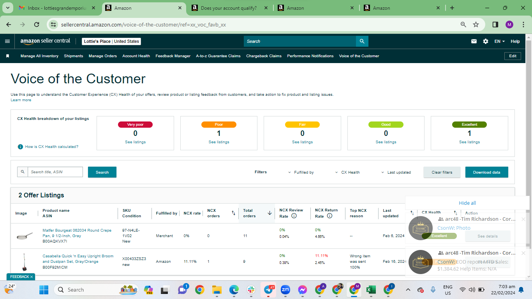Open the Chrome profile M avatar
The height and width of the screenshot is (299, 532).
click(509, 25)
